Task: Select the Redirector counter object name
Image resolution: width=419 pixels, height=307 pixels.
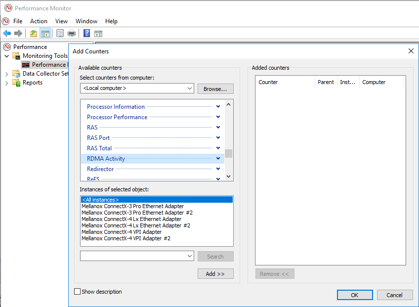Action: click(x=100, y=169)
